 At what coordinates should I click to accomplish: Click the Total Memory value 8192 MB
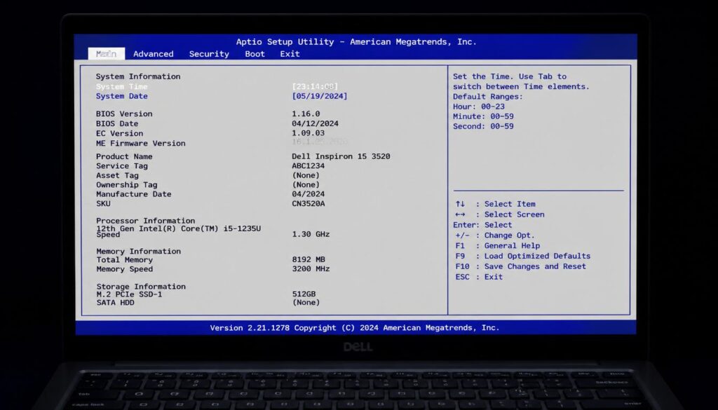309,260
